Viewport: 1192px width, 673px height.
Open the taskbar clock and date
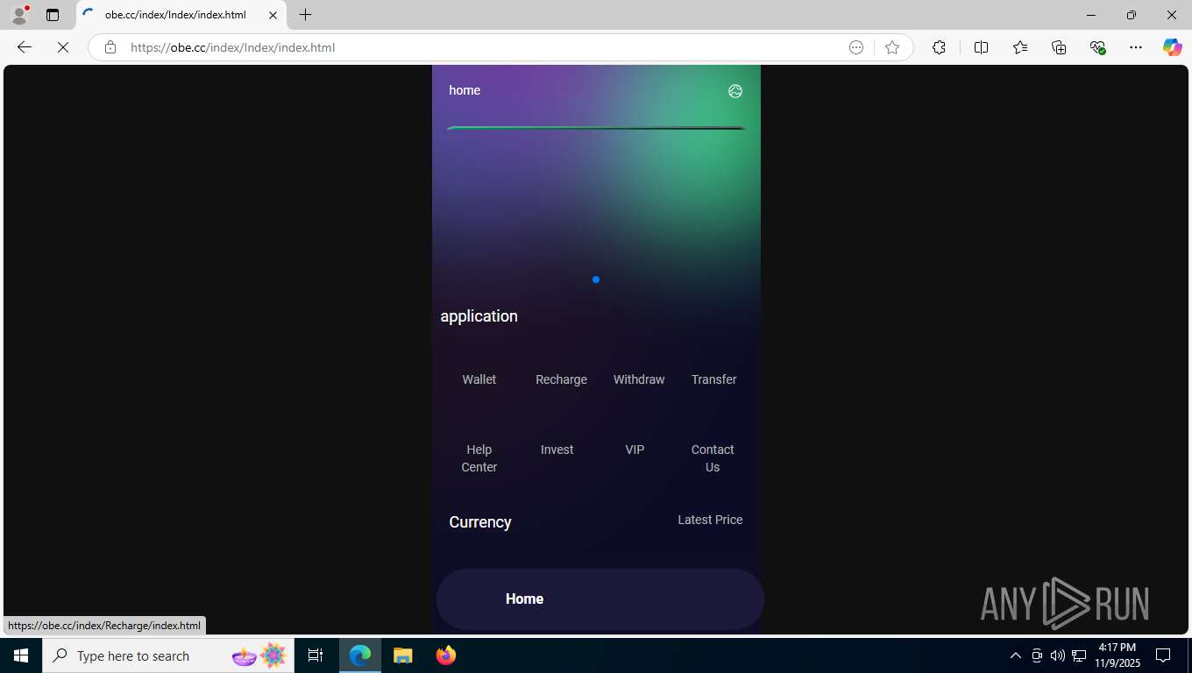(x=1117, y=655)
